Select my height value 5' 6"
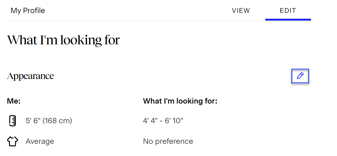This screenshot has height=156, width=337. [x=33, y=121]
